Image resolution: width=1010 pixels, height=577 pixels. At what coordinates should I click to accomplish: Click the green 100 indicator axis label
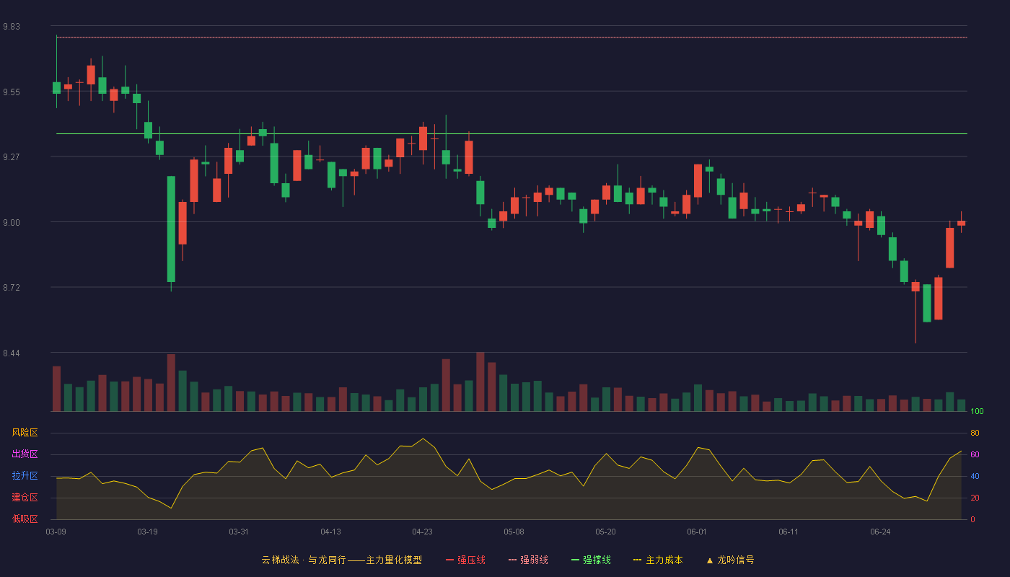(x=977, y=412)
